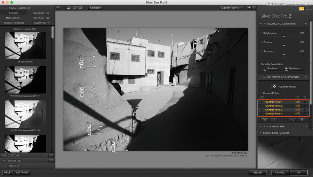Add a new custom preset with plus icon
This screenshot has height=177, width=313.
(51, 155)
